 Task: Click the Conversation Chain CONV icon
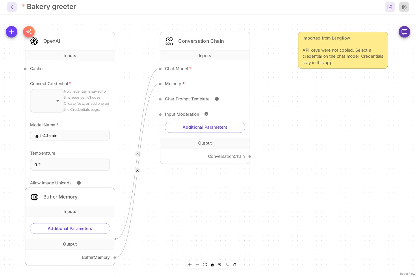point(169,41)
